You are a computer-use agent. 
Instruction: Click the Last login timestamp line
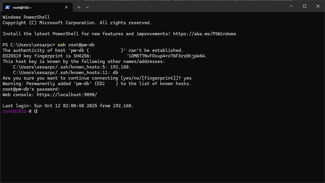(x=67, y=105)
